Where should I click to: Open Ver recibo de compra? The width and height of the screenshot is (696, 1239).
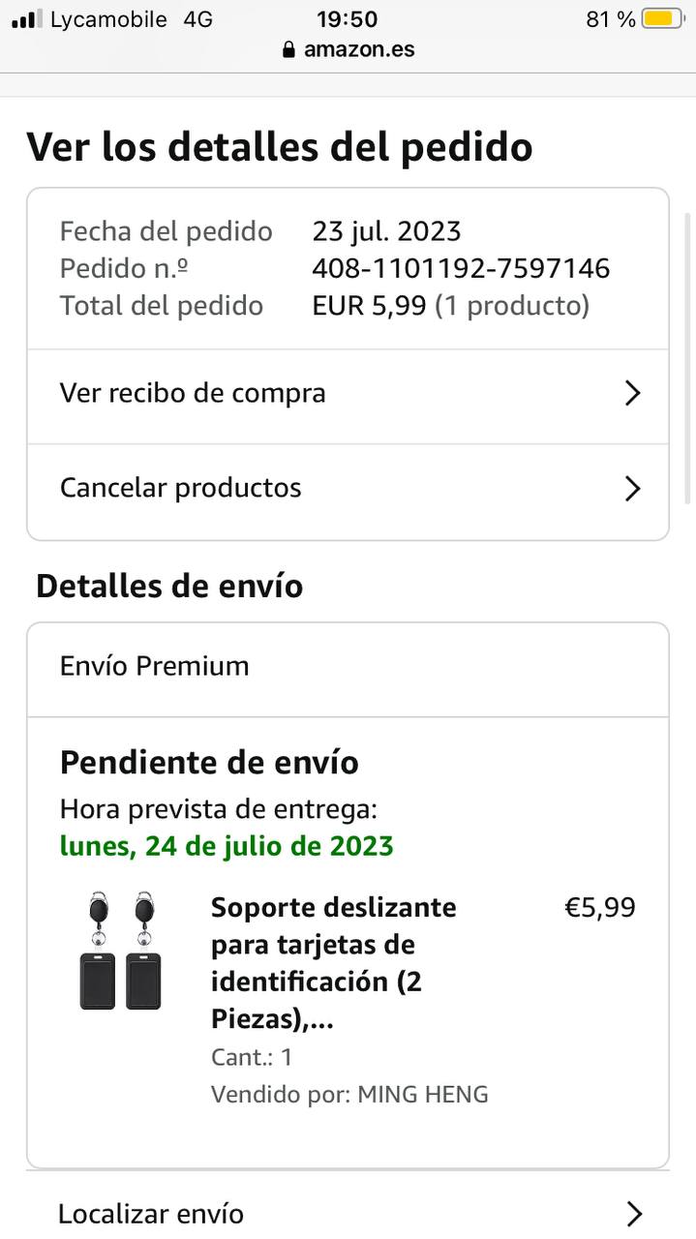[194, 393]
